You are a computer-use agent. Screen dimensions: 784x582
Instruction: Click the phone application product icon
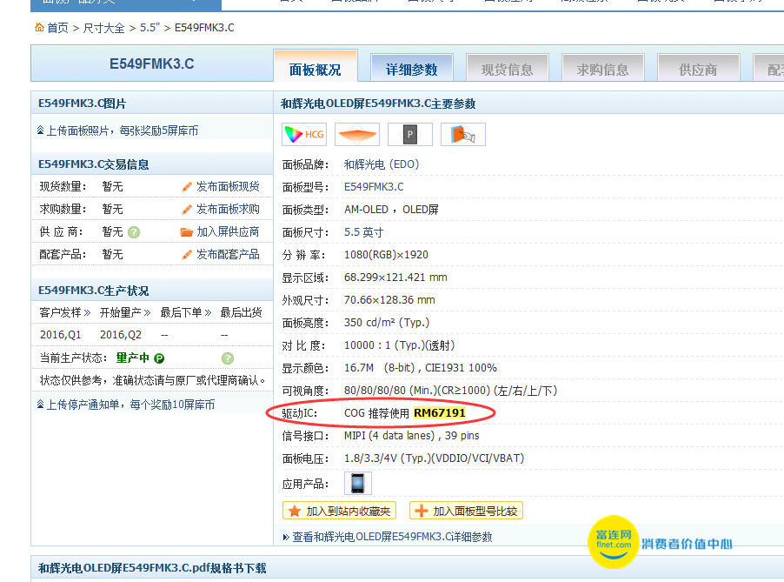(358, 484)
